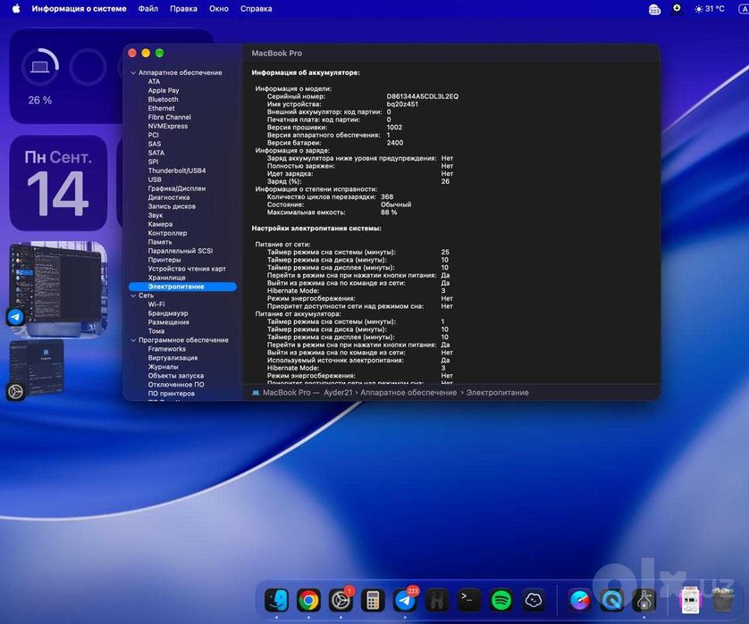Select Wi-Fi in the sidebar
749x624 pixels.
(x=156, y=304)
